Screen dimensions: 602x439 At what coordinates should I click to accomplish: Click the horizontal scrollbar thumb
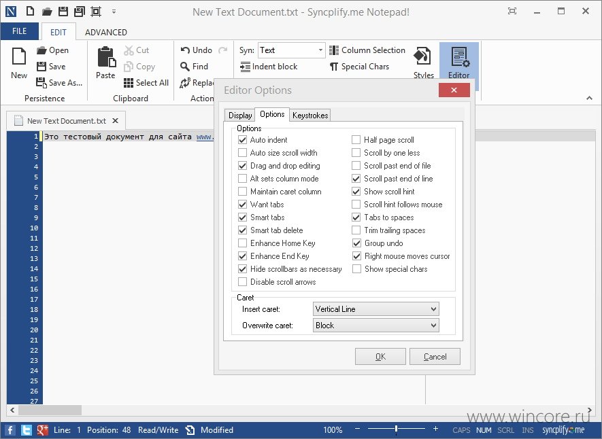point(50,410)
